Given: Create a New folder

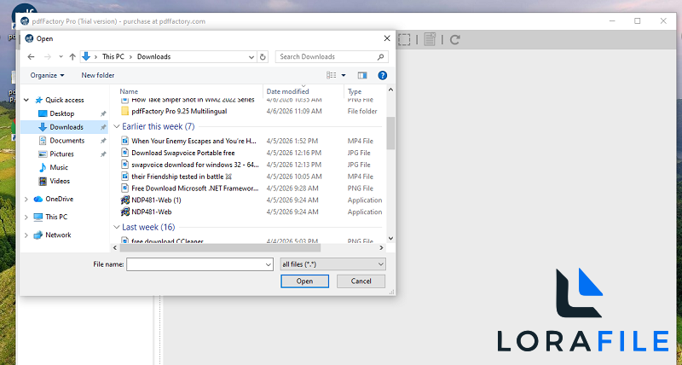Looking at the screenshot, I should tap(98, 75).
